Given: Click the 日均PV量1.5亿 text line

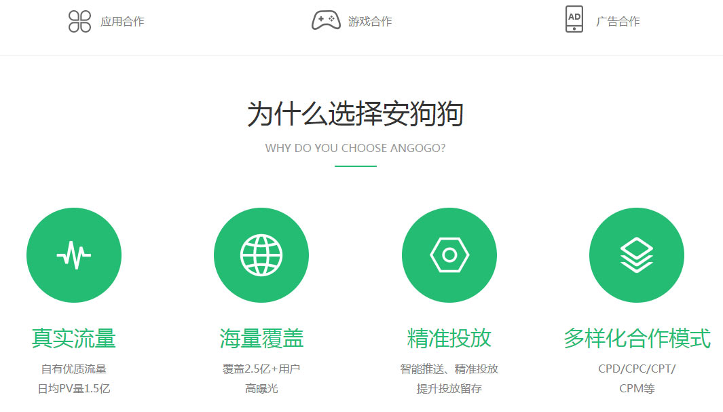Looking at the screenshot, I should click(74, 388).
